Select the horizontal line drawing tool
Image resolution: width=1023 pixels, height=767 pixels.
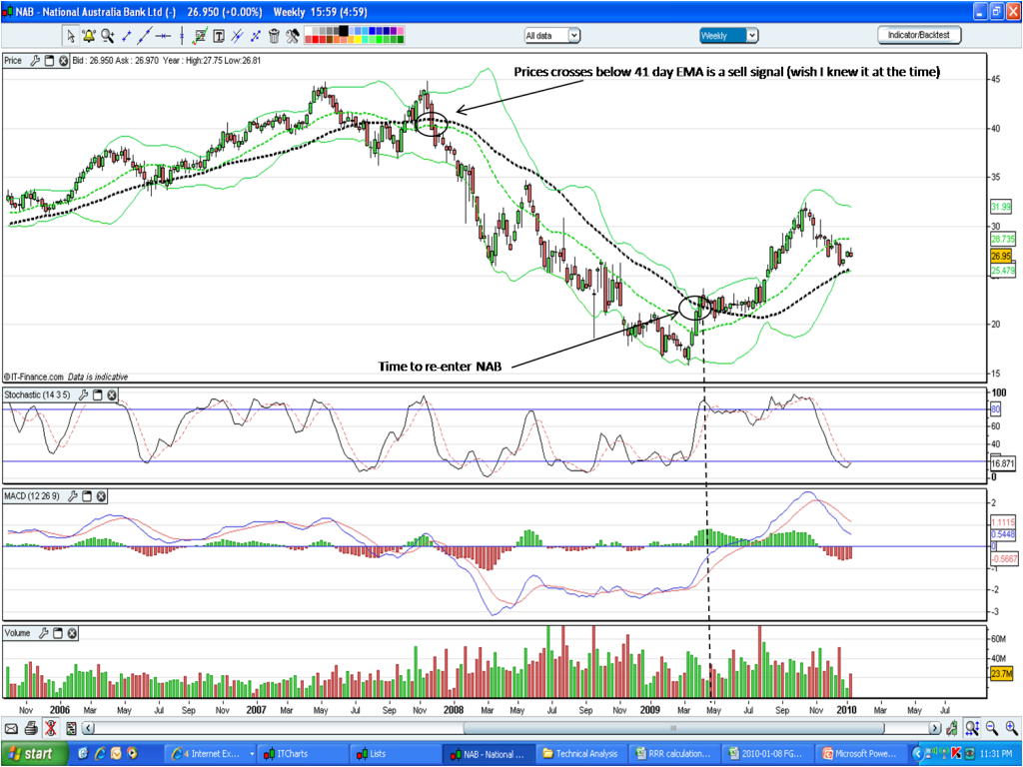(x=163, y=36)
